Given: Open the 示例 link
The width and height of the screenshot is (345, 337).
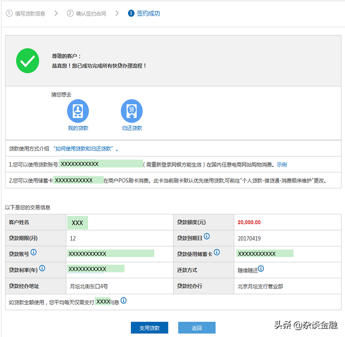Looking at the screenshot, I should pos(282,165).
